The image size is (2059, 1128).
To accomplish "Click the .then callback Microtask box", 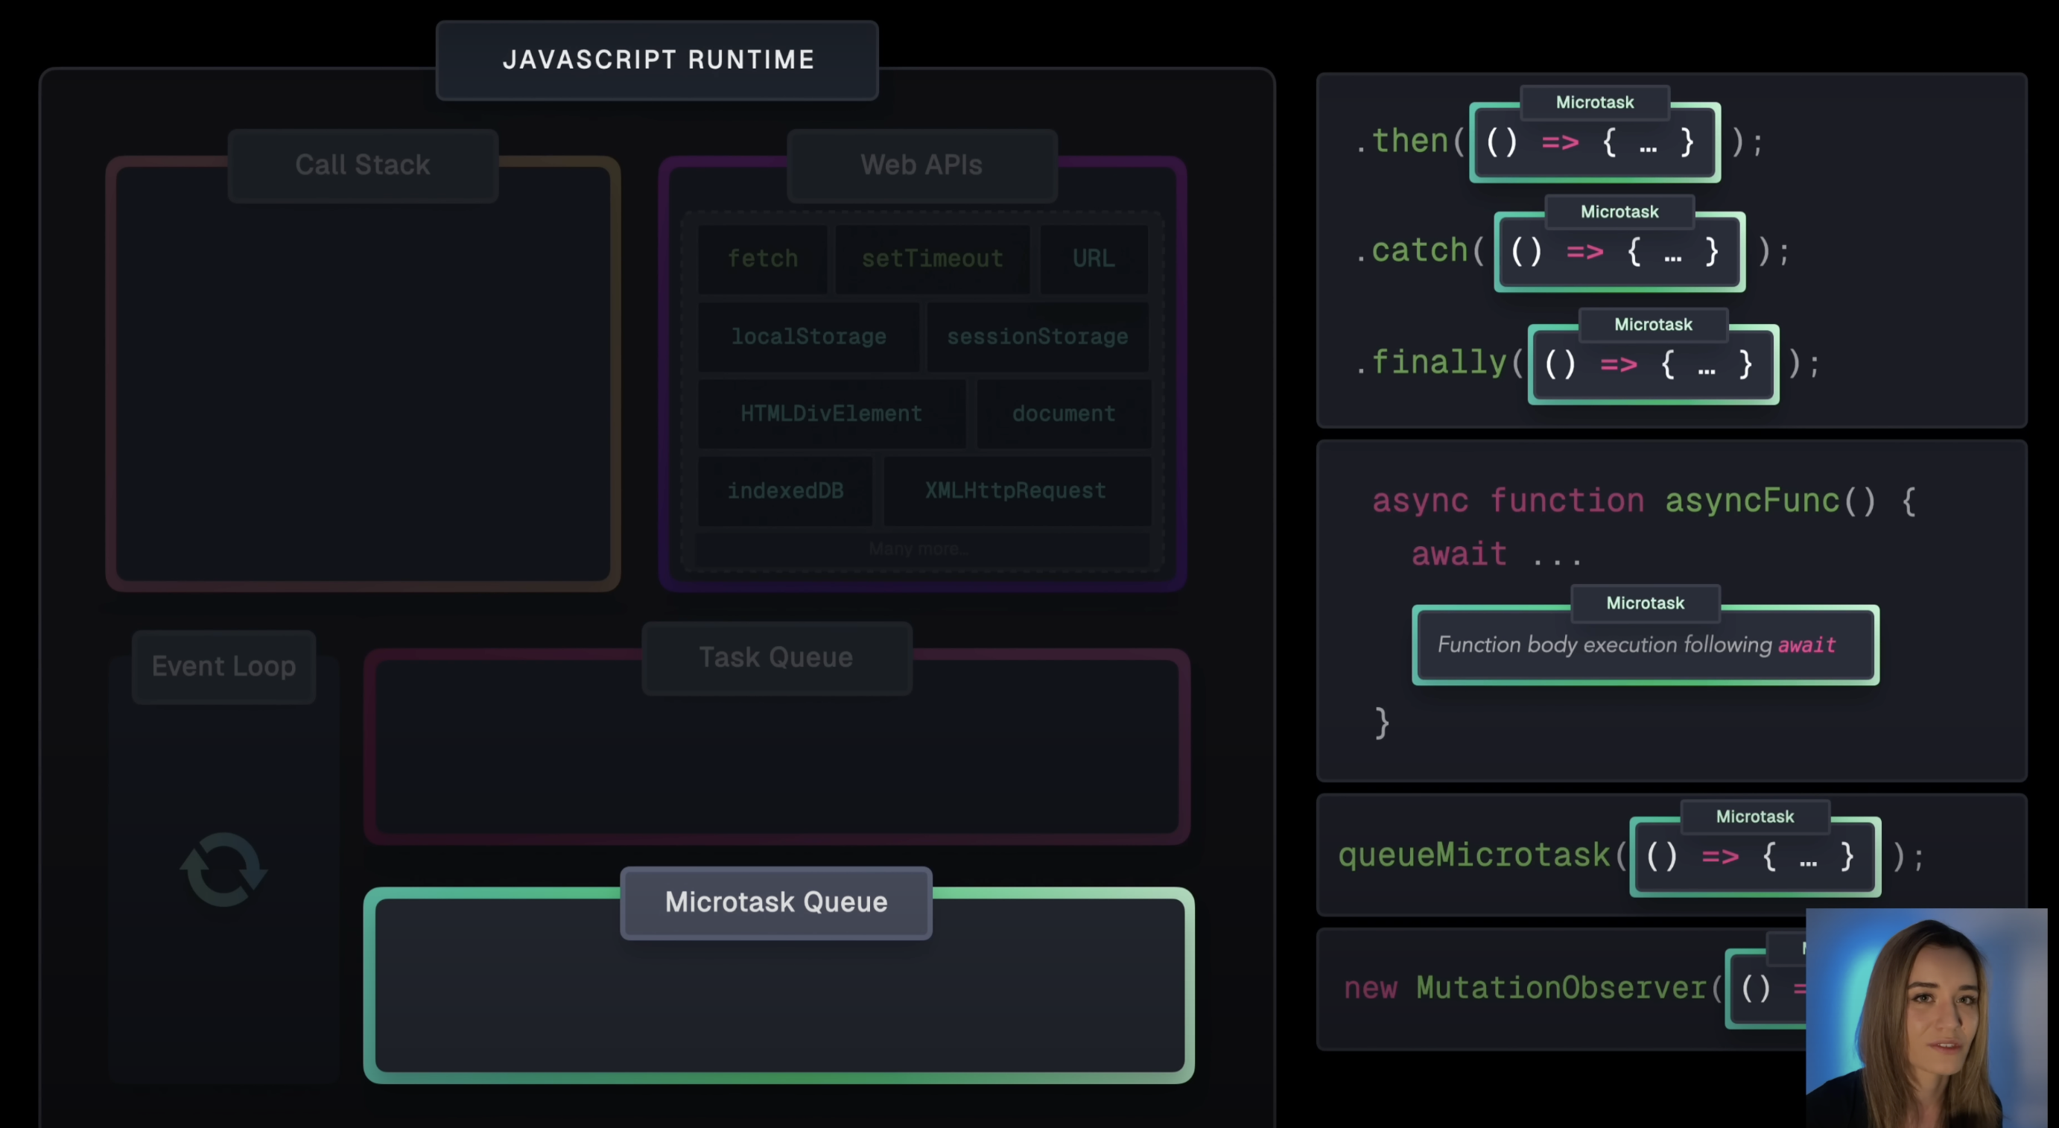I will click(x=1594, y=144).
